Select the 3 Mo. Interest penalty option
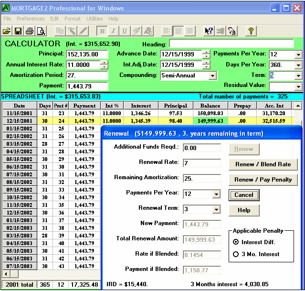 coord(236,254)
